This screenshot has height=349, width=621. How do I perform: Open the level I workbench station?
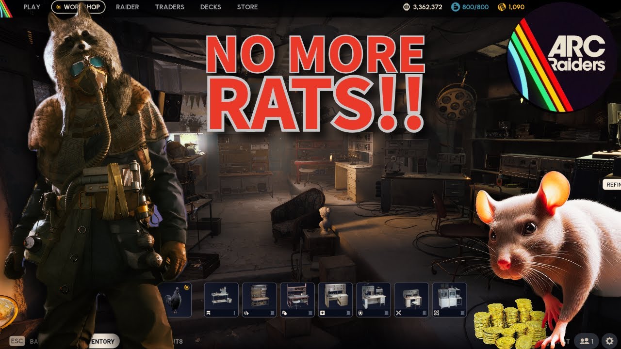point(221,300)
